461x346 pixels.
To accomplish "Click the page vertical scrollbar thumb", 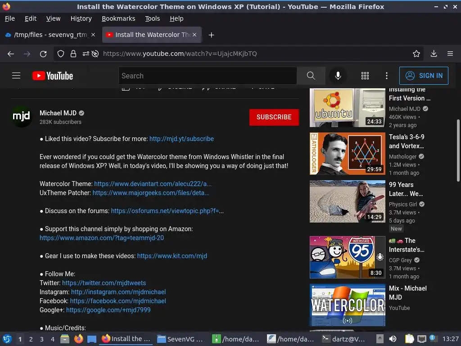I will [x=458, y=150].
